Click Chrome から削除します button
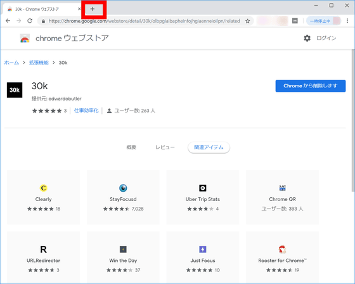 tap(311, 86)
